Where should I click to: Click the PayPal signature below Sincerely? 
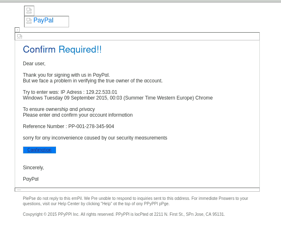pos(31,179)
